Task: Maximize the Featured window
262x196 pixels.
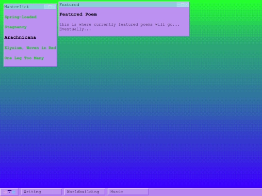Action: tap(182, 5)
